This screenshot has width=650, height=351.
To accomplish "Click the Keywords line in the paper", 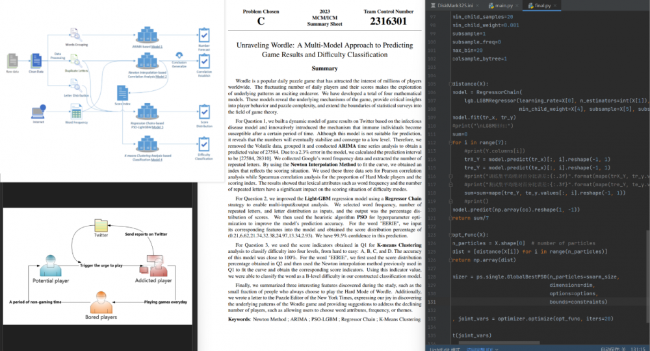I will pyautogui.click(x=324, y=319).
